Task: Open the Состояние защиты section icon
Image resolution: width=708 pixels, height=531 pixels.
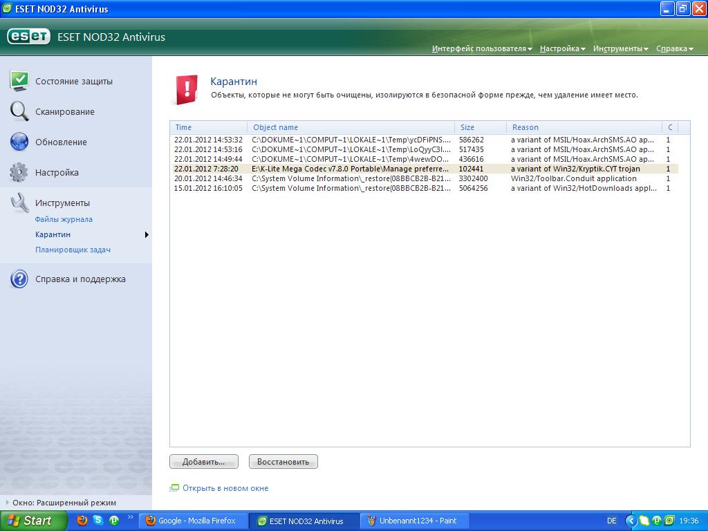Action: point(19,81)
